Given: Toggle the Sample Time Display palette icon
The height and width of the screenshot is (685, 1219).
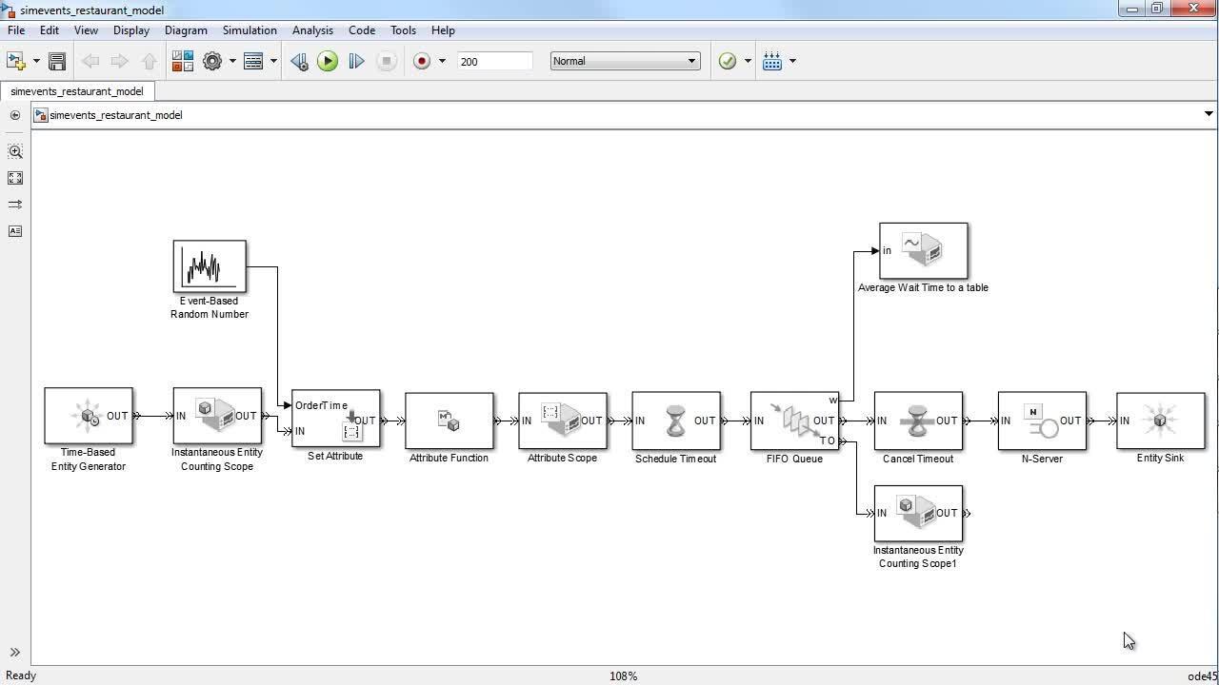Looking at the screenshot, I should (x=15, y=205).
